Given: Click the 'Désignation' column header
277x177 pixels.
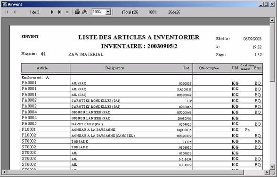Looking at the screenshot, I should 115,68.
